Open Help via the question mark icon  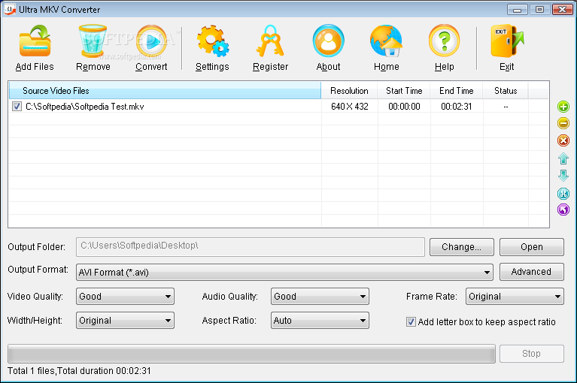(444, 41)
